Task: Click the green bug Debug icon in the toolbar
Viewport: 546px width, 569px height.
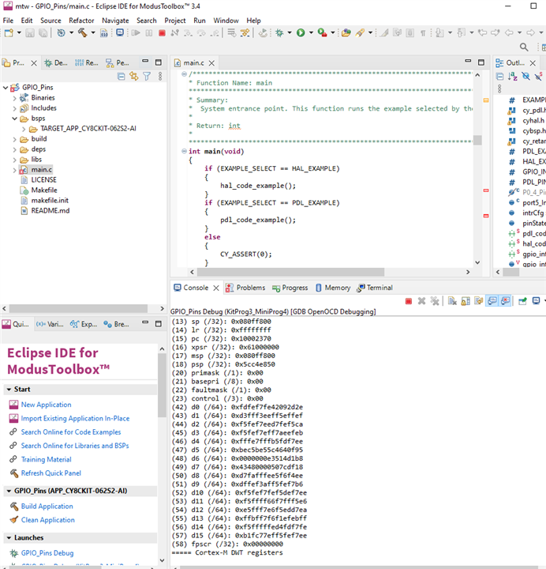Action: [279, 33]
